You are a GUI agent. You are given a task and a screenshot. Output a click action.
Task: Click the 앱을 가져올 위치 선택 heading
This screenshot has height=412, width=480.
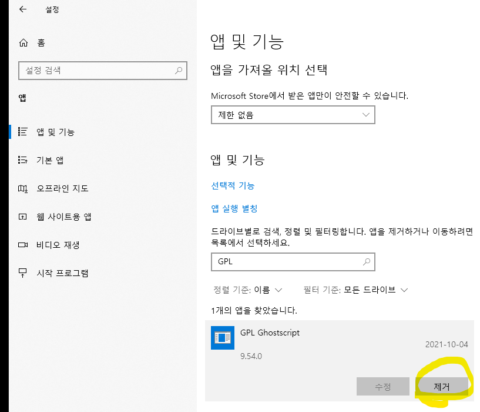[x=268, y=70]
